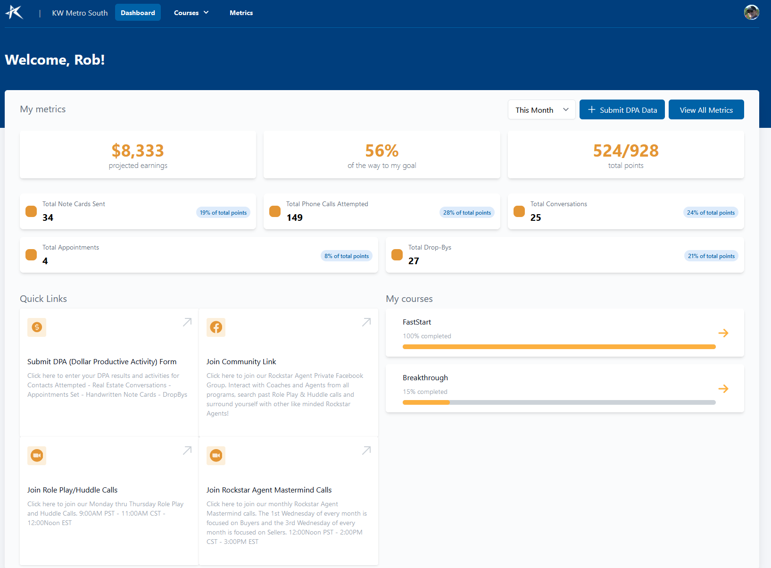Screen dimensions: 771x568
Task: Click the dollar icon on Submit DPA card
Action: pyautogui.click(x=37, y=327)
